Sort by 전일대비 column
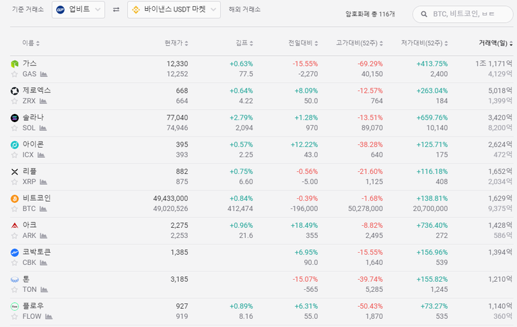Viewport: 517px width, 327px height. click(x=303, y=43)
